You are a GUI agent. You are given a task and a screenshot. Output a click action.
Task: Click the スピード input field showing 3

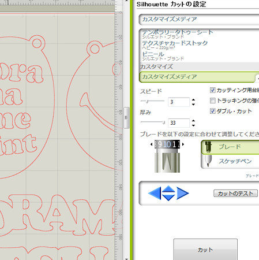179,102
